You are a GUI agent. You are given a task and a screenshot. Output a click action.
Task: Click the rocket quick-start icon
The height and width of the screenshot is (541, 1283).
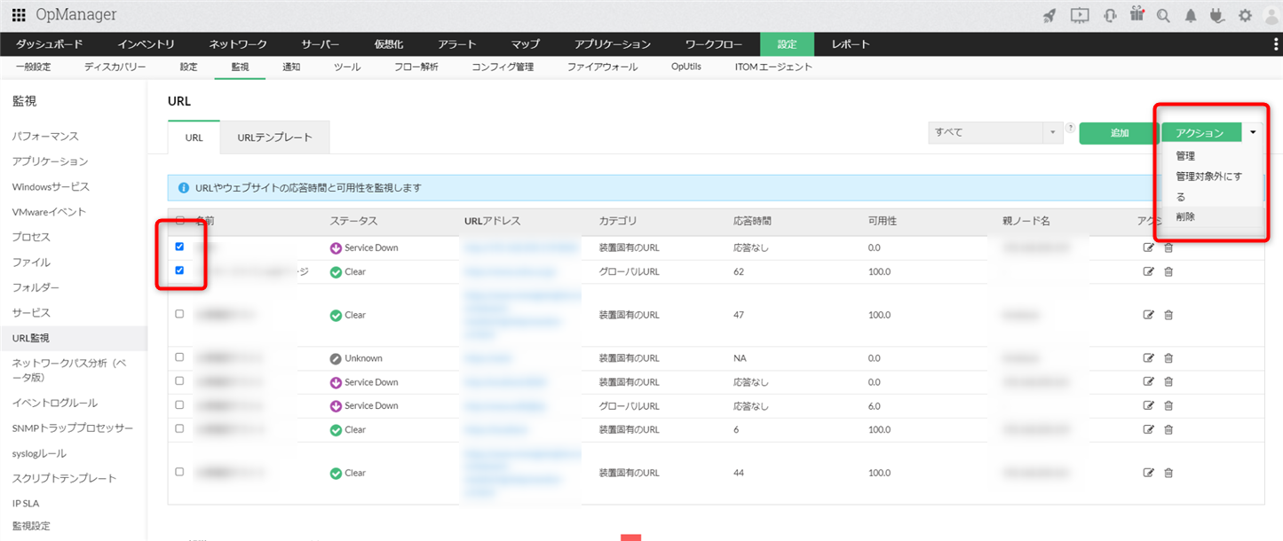tap(1050, 15)
